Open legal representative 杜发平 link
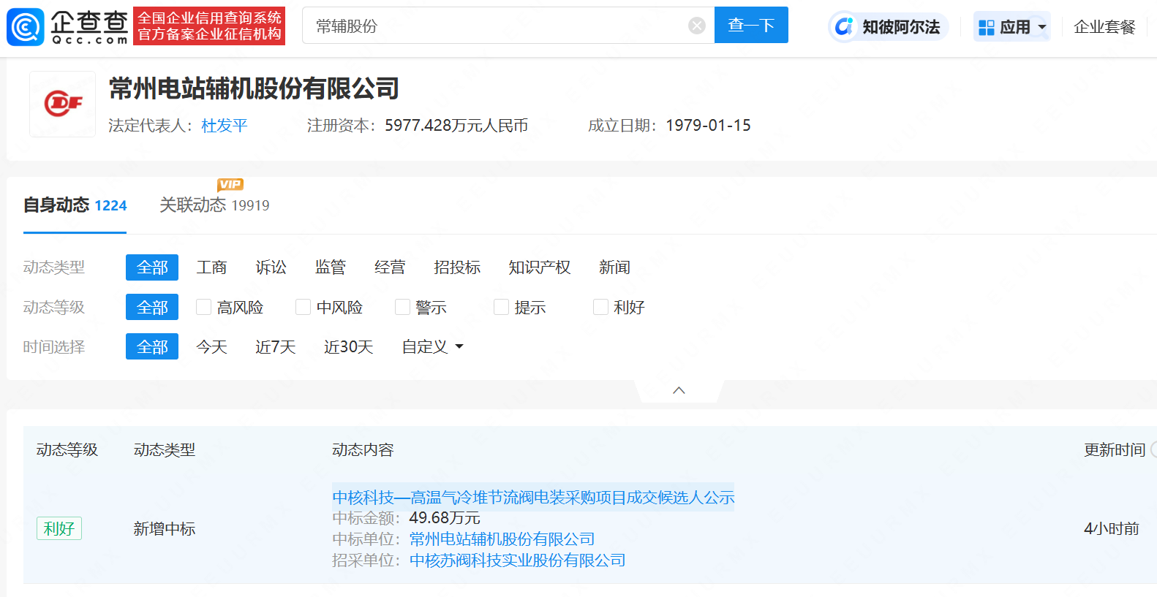This screenshot has height=597, width=1157. click(225, 126)
